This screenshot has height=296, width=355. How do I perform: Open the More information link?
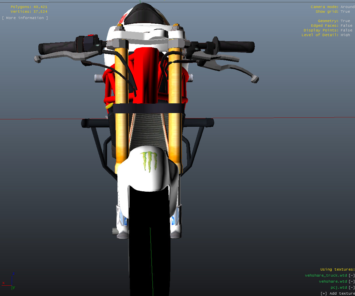click(x=25, y=18)
